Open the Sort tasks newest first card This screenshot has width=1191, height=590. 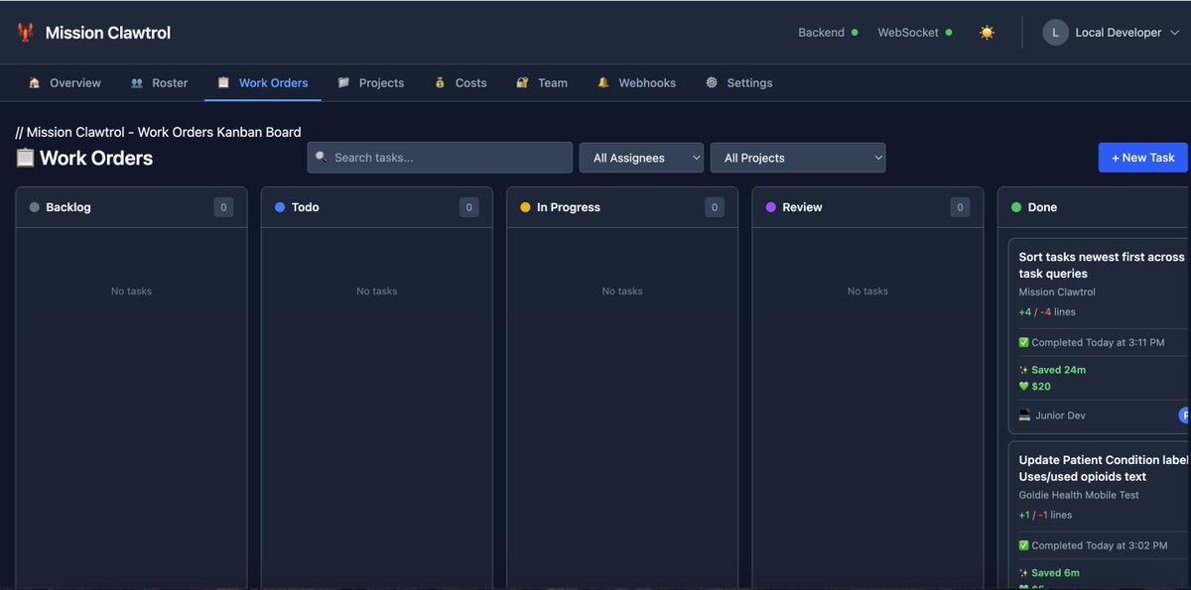1099,336
